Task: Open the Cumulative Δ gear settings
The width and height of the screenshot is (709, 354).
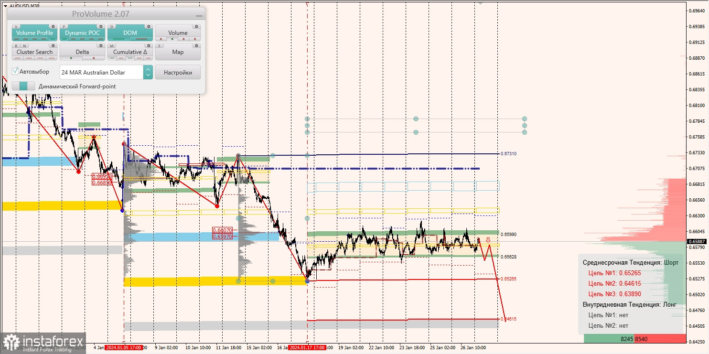Action: pos(149,45)
